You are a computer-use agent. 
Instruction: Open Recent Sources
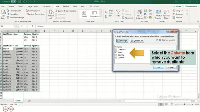pyautogui.click(x=33, y=11)
